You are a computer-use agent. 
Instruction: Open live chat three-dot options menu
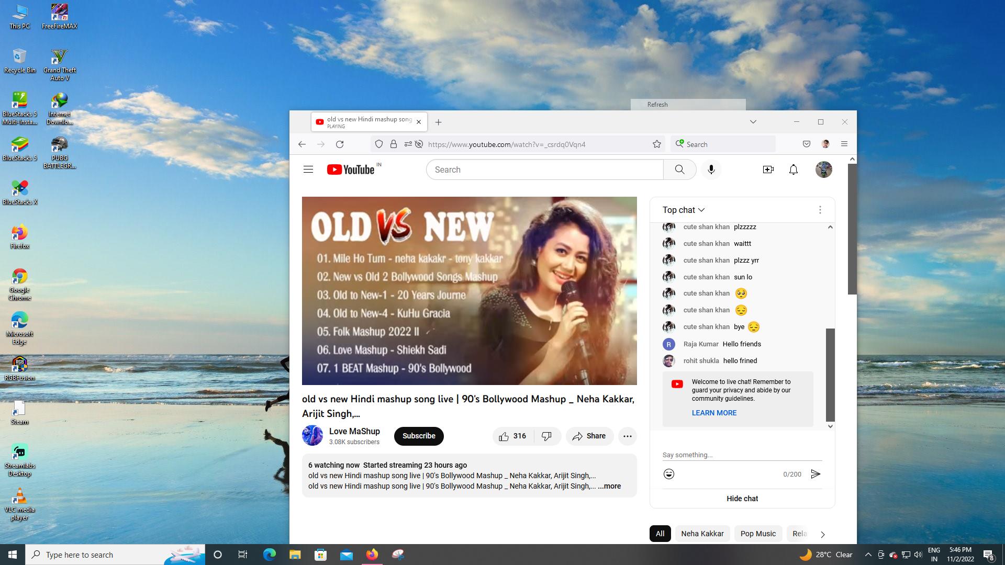(820, 210)
